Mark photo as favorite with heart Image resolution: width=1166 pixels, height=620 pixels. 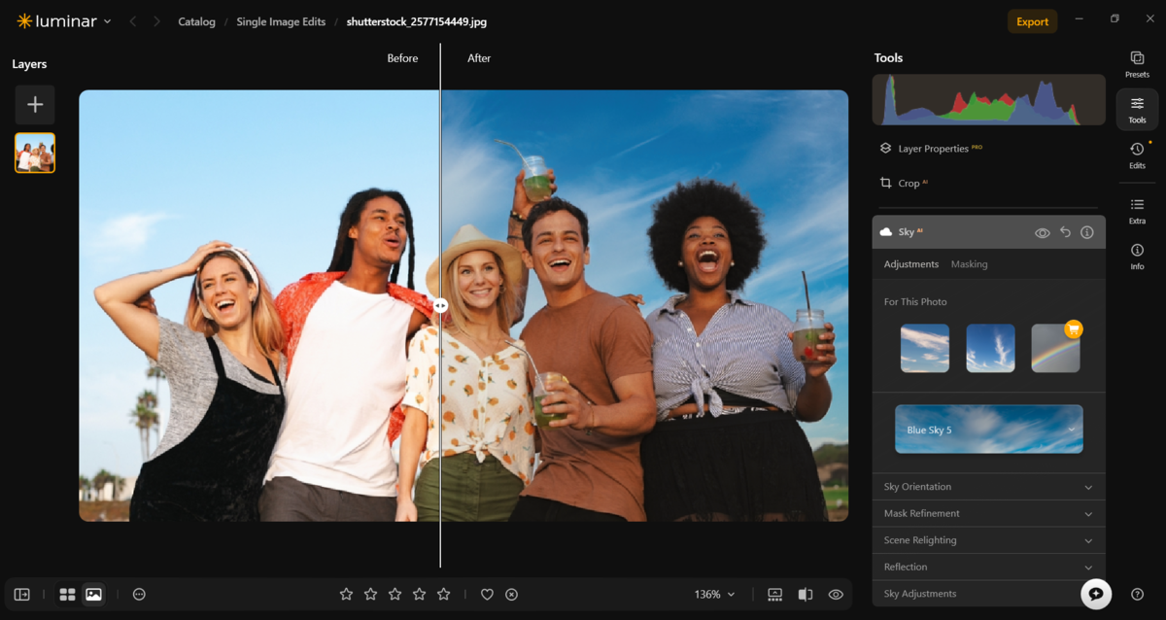point(488,594)
